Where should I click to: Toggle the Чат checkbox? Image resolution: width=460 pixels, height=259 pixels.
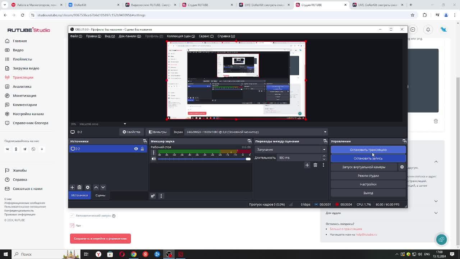(72, 226)
